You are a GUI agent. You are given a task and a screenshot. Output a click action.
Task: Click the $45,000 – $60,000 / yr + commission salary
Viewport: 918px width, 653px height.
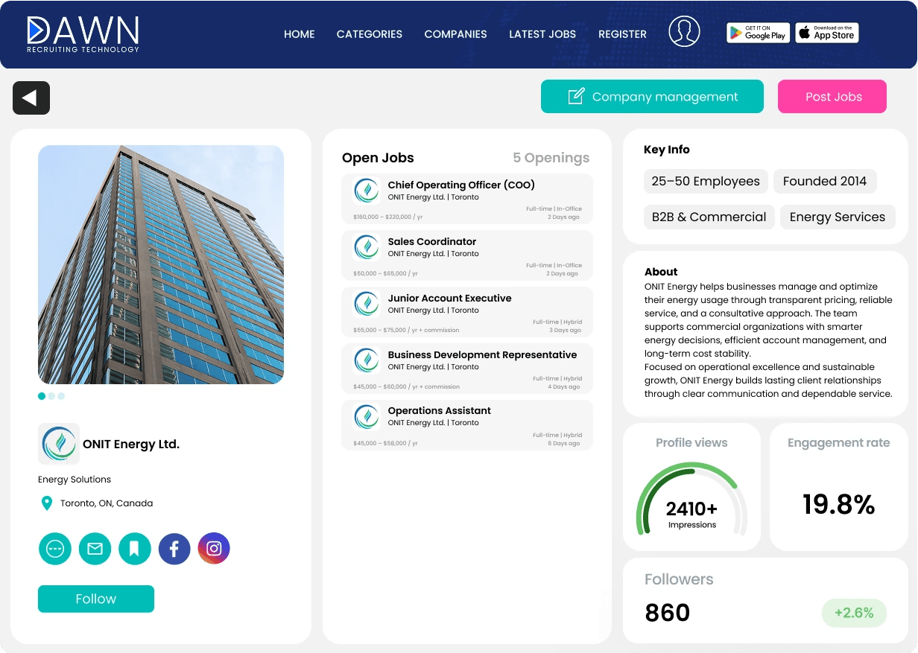(x=407, y=386)
